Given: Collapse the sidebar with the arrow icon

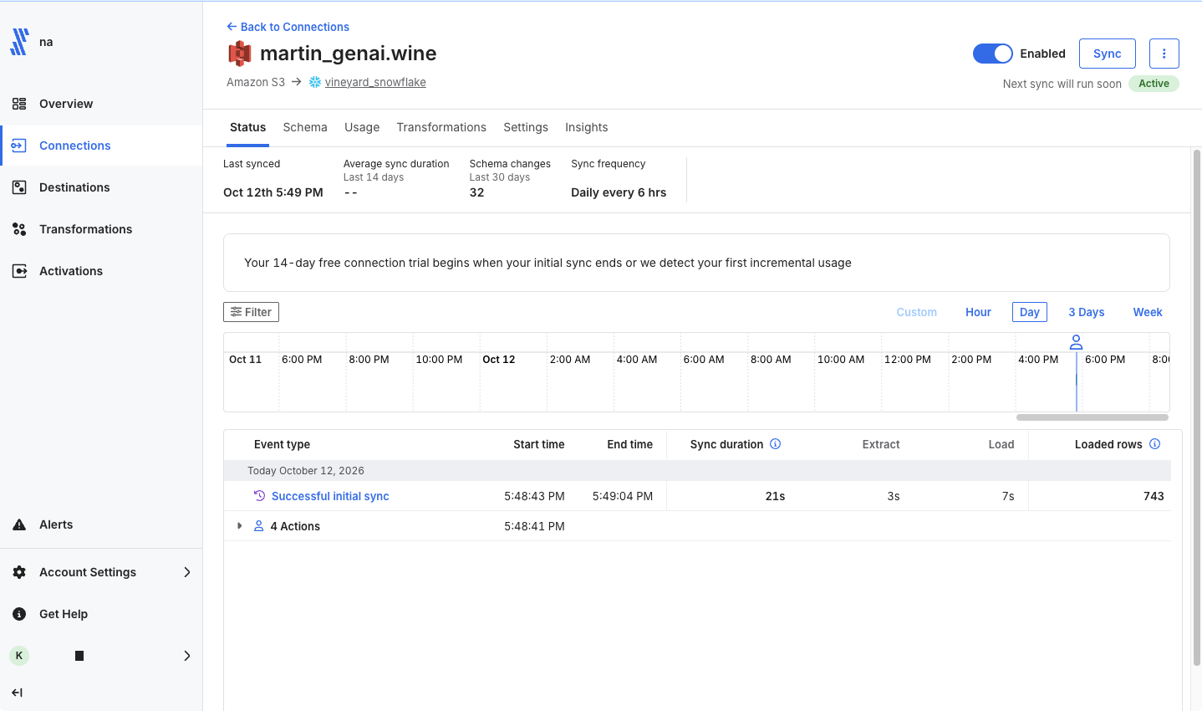Looking at the screenshot, I should coord(17,693).
